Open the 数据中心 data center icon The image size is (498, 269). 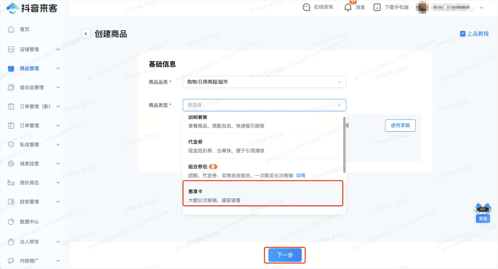[x=11, y=222]
